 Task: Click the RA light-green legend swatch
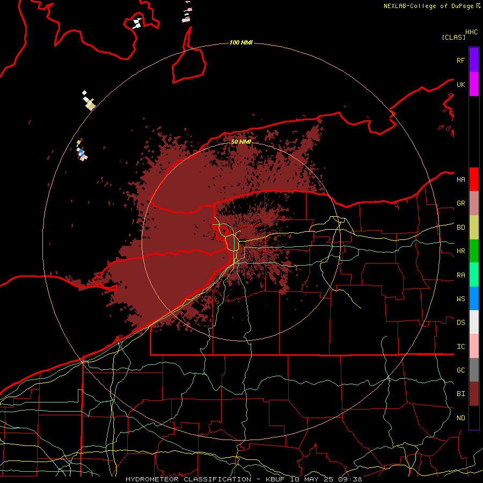click(x=474, y=275)
